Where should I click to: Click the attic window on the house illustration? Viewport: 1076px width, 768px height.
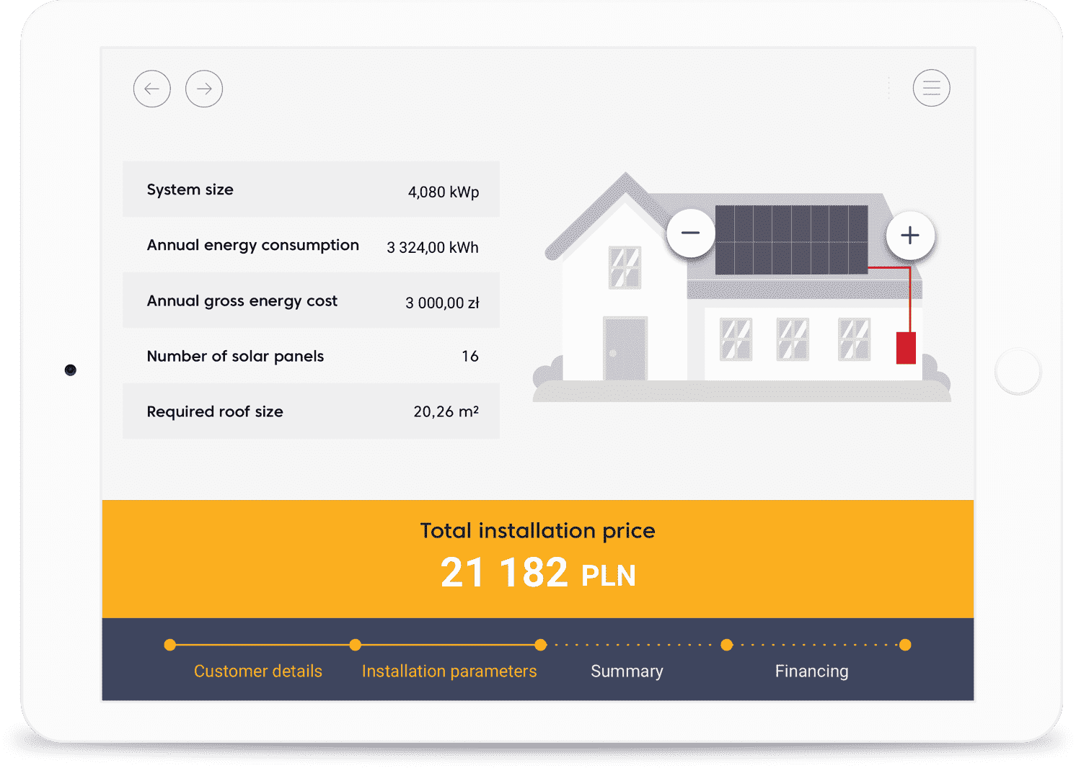[626, 267]
